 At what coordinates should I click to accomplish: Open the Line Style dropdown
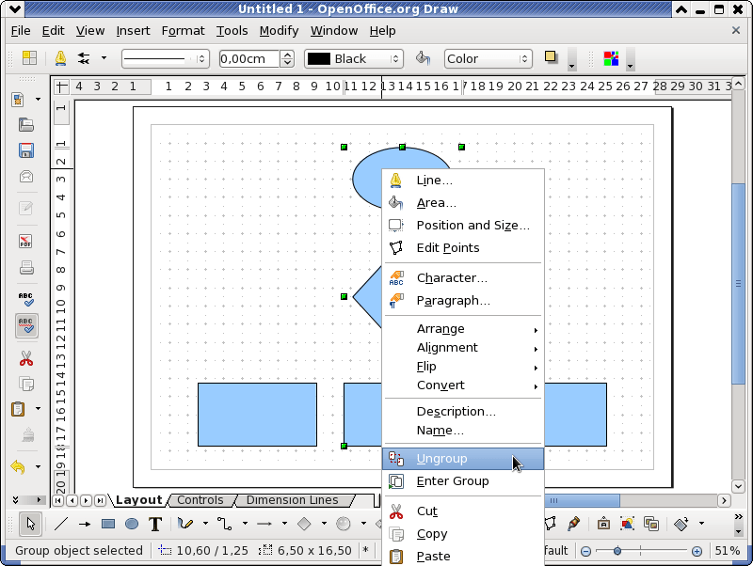[166, 58]
